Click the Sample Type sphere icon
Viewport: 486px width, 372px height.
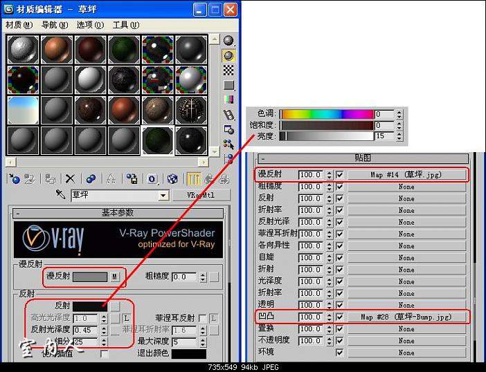point(228,41)
